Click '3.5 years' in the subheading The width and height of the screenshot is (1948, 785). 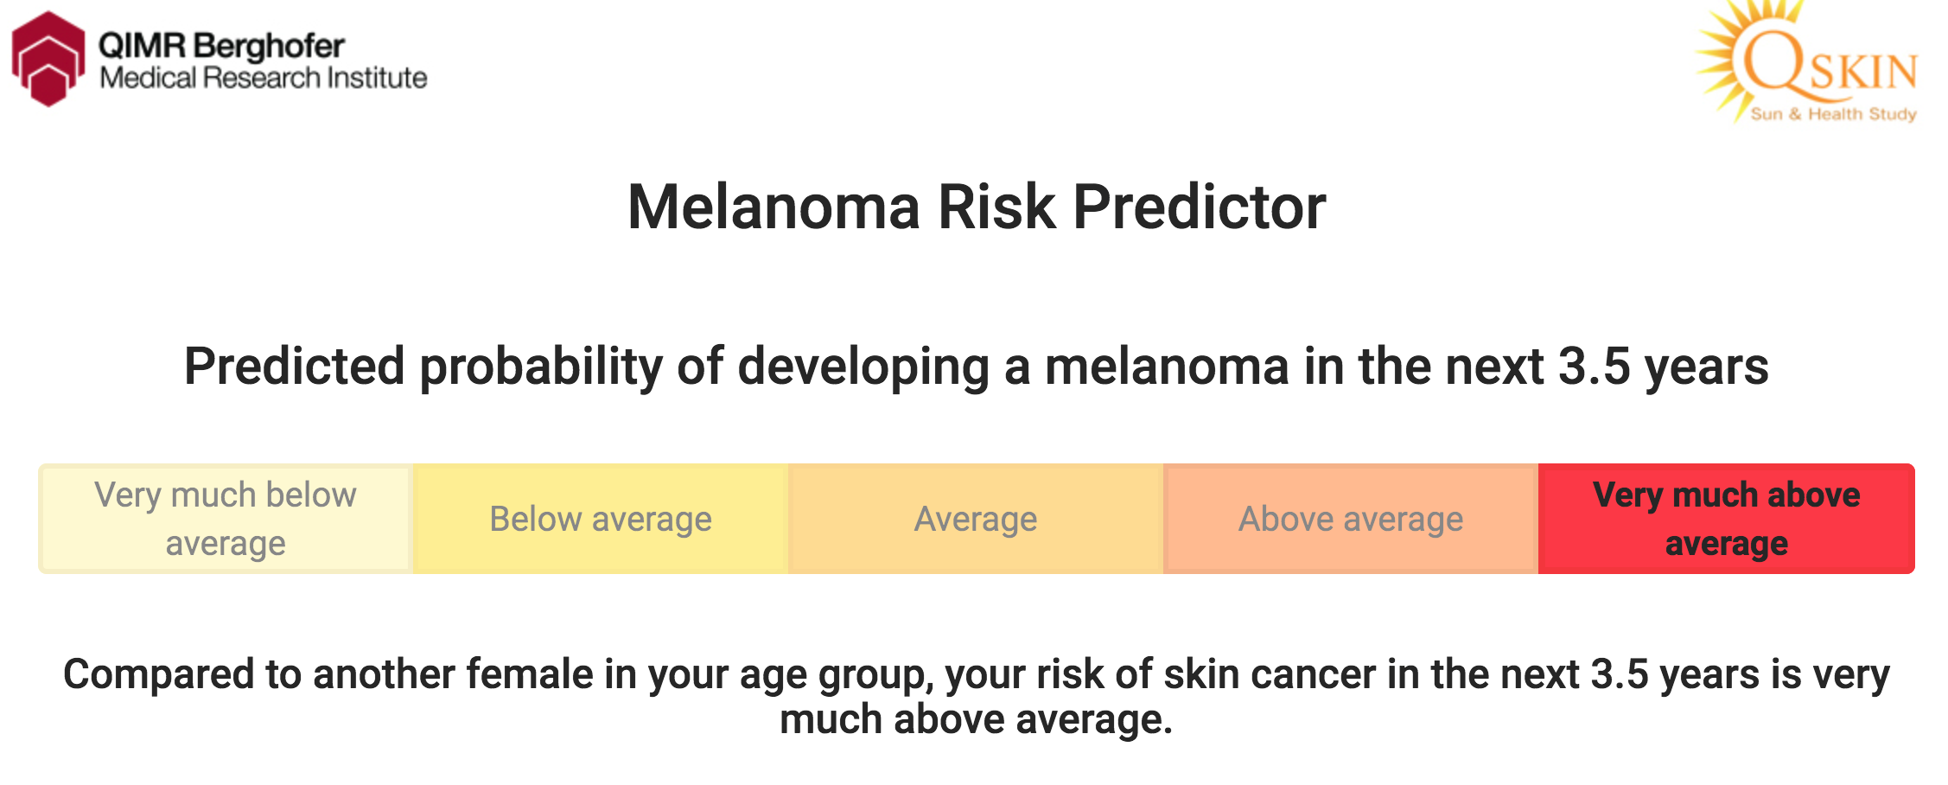click(1664, 367)
